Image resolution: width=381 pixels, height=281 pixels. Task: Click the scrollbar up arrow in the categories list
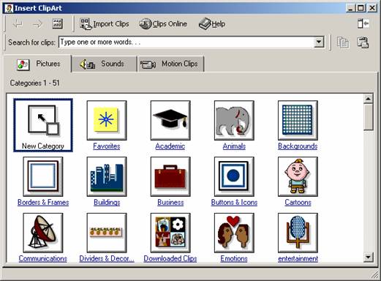[368, 99]
